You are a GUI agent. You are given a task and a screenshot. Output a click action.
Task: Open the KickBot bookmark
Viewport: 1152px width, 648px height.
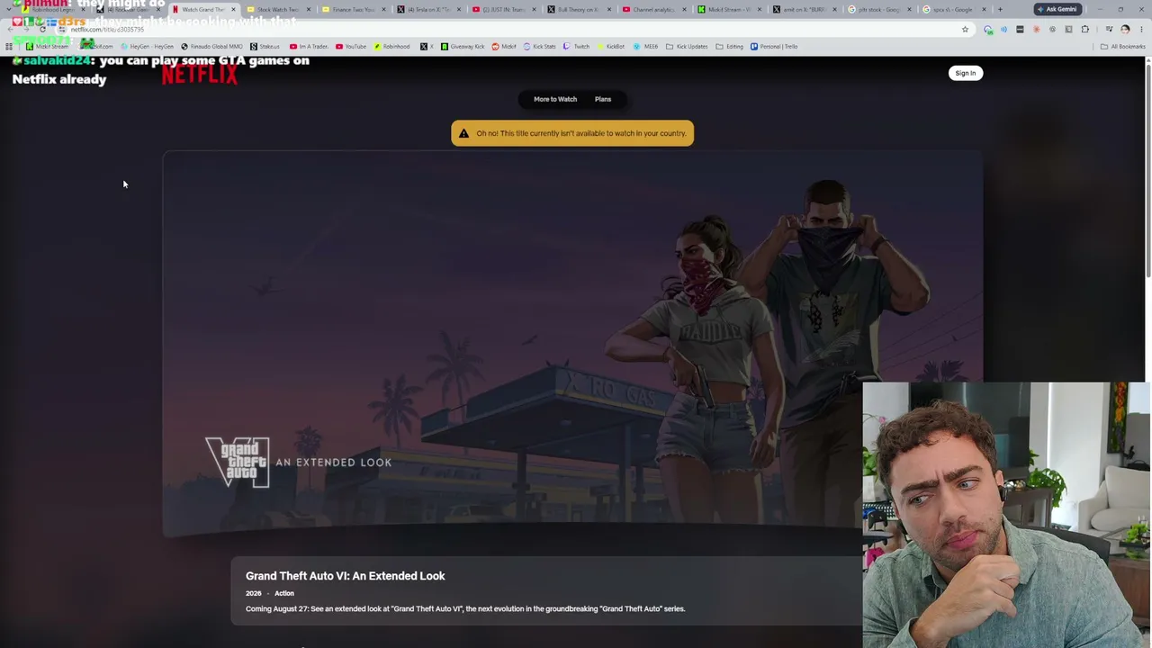(x=611, y=46)
